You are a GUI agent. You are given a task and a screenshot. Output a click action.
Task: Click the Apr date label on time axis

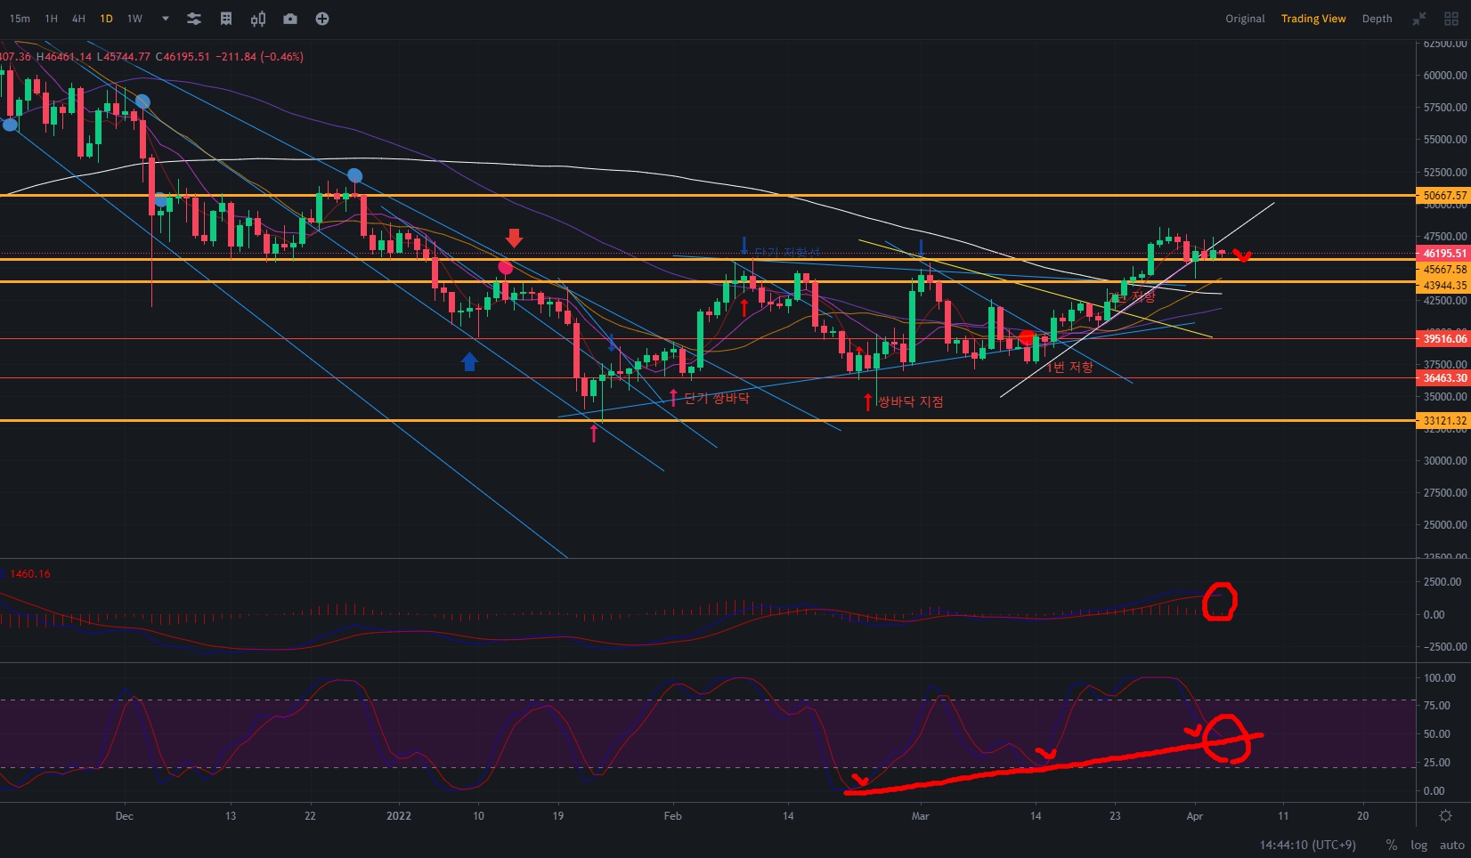pyautogui.click(x=1195, y=816)
